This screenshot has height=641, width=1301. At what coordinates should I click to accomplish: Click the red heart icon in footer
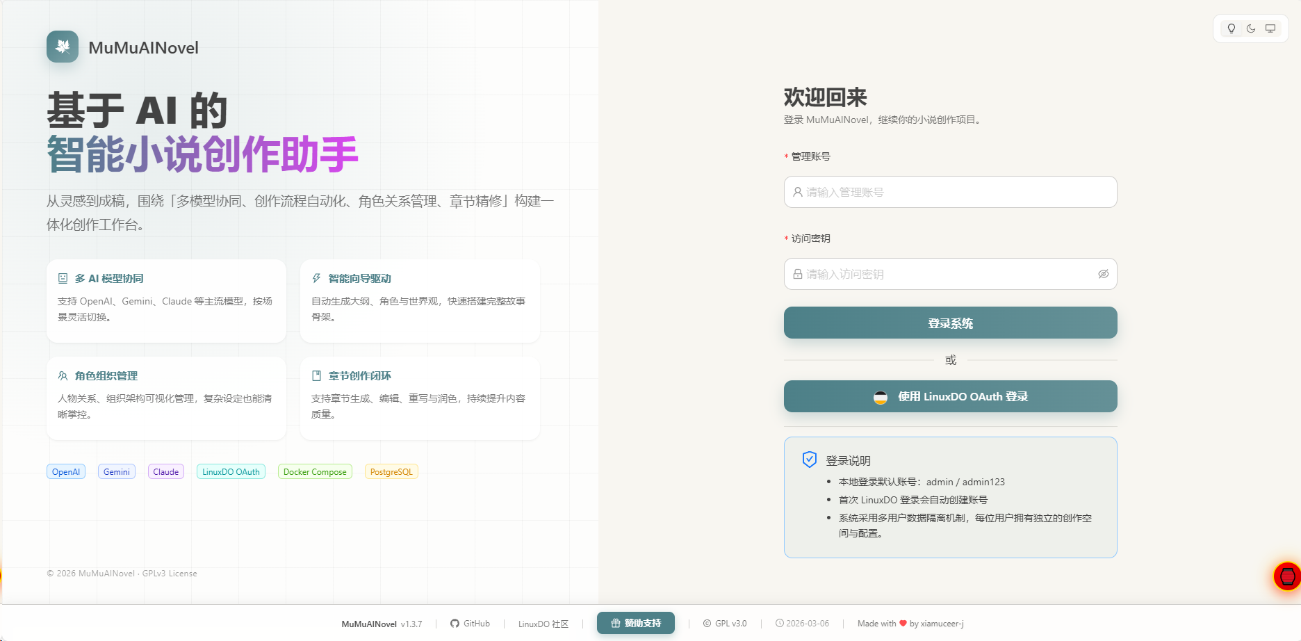tap(903, 624)
